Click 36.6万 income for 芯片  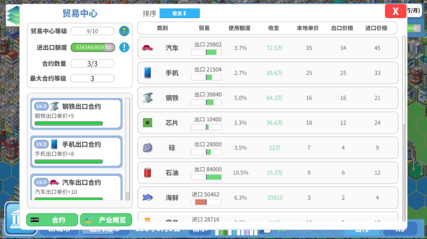(x=274, y=123)
